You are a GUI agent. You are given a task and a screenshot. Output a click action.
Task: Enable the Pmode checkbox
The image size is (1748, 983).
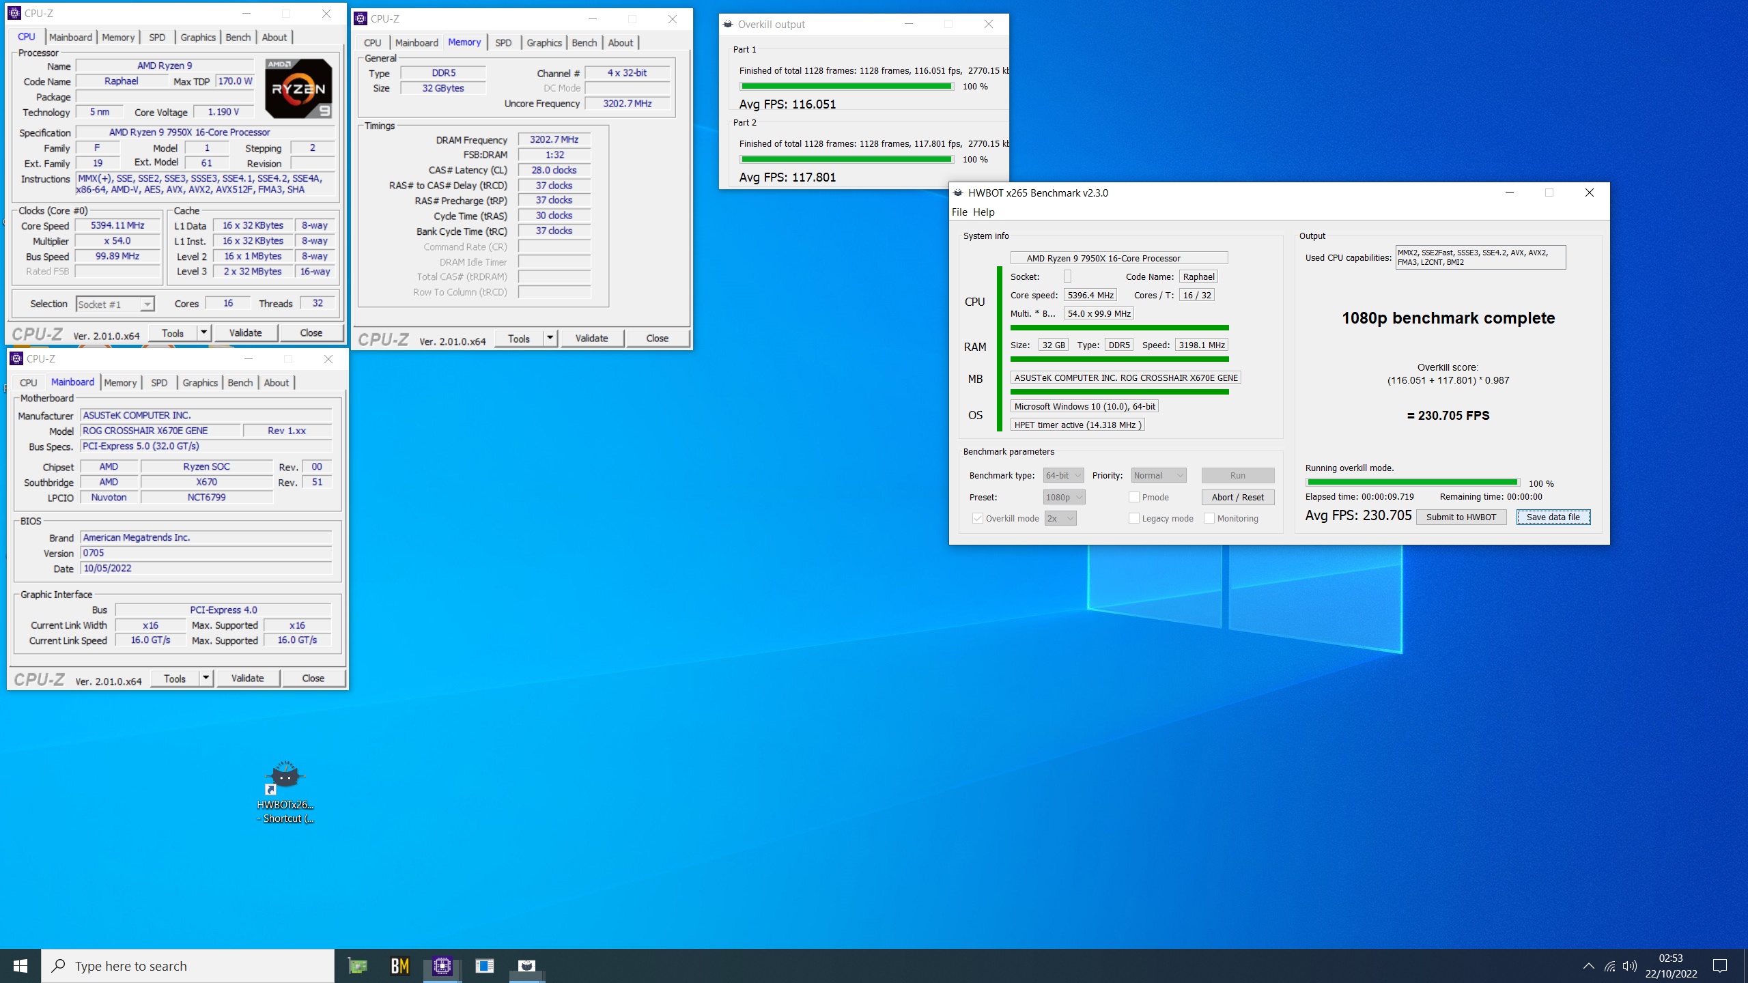(x=1134, y=497)
